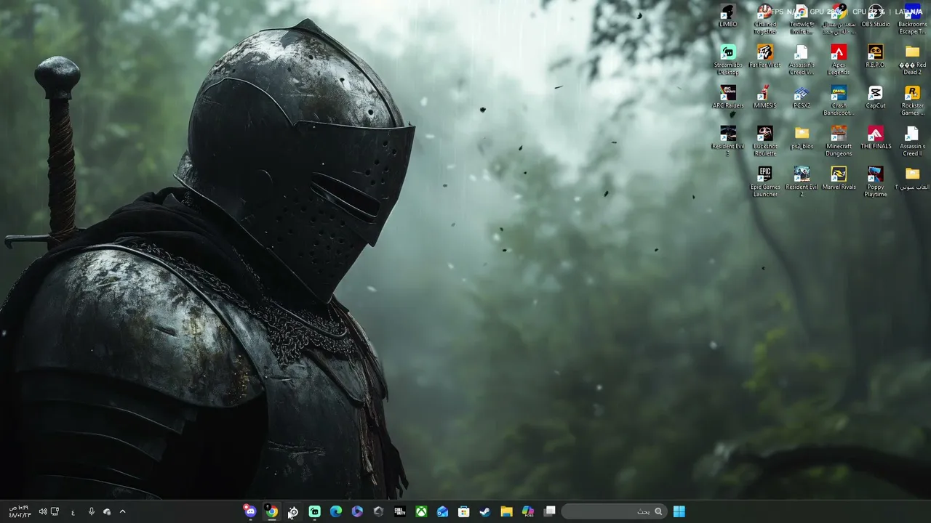Select the Assassin's Creed V... desktop file
This screenshot has height=523, width=931.
click(x=802, y=60)
